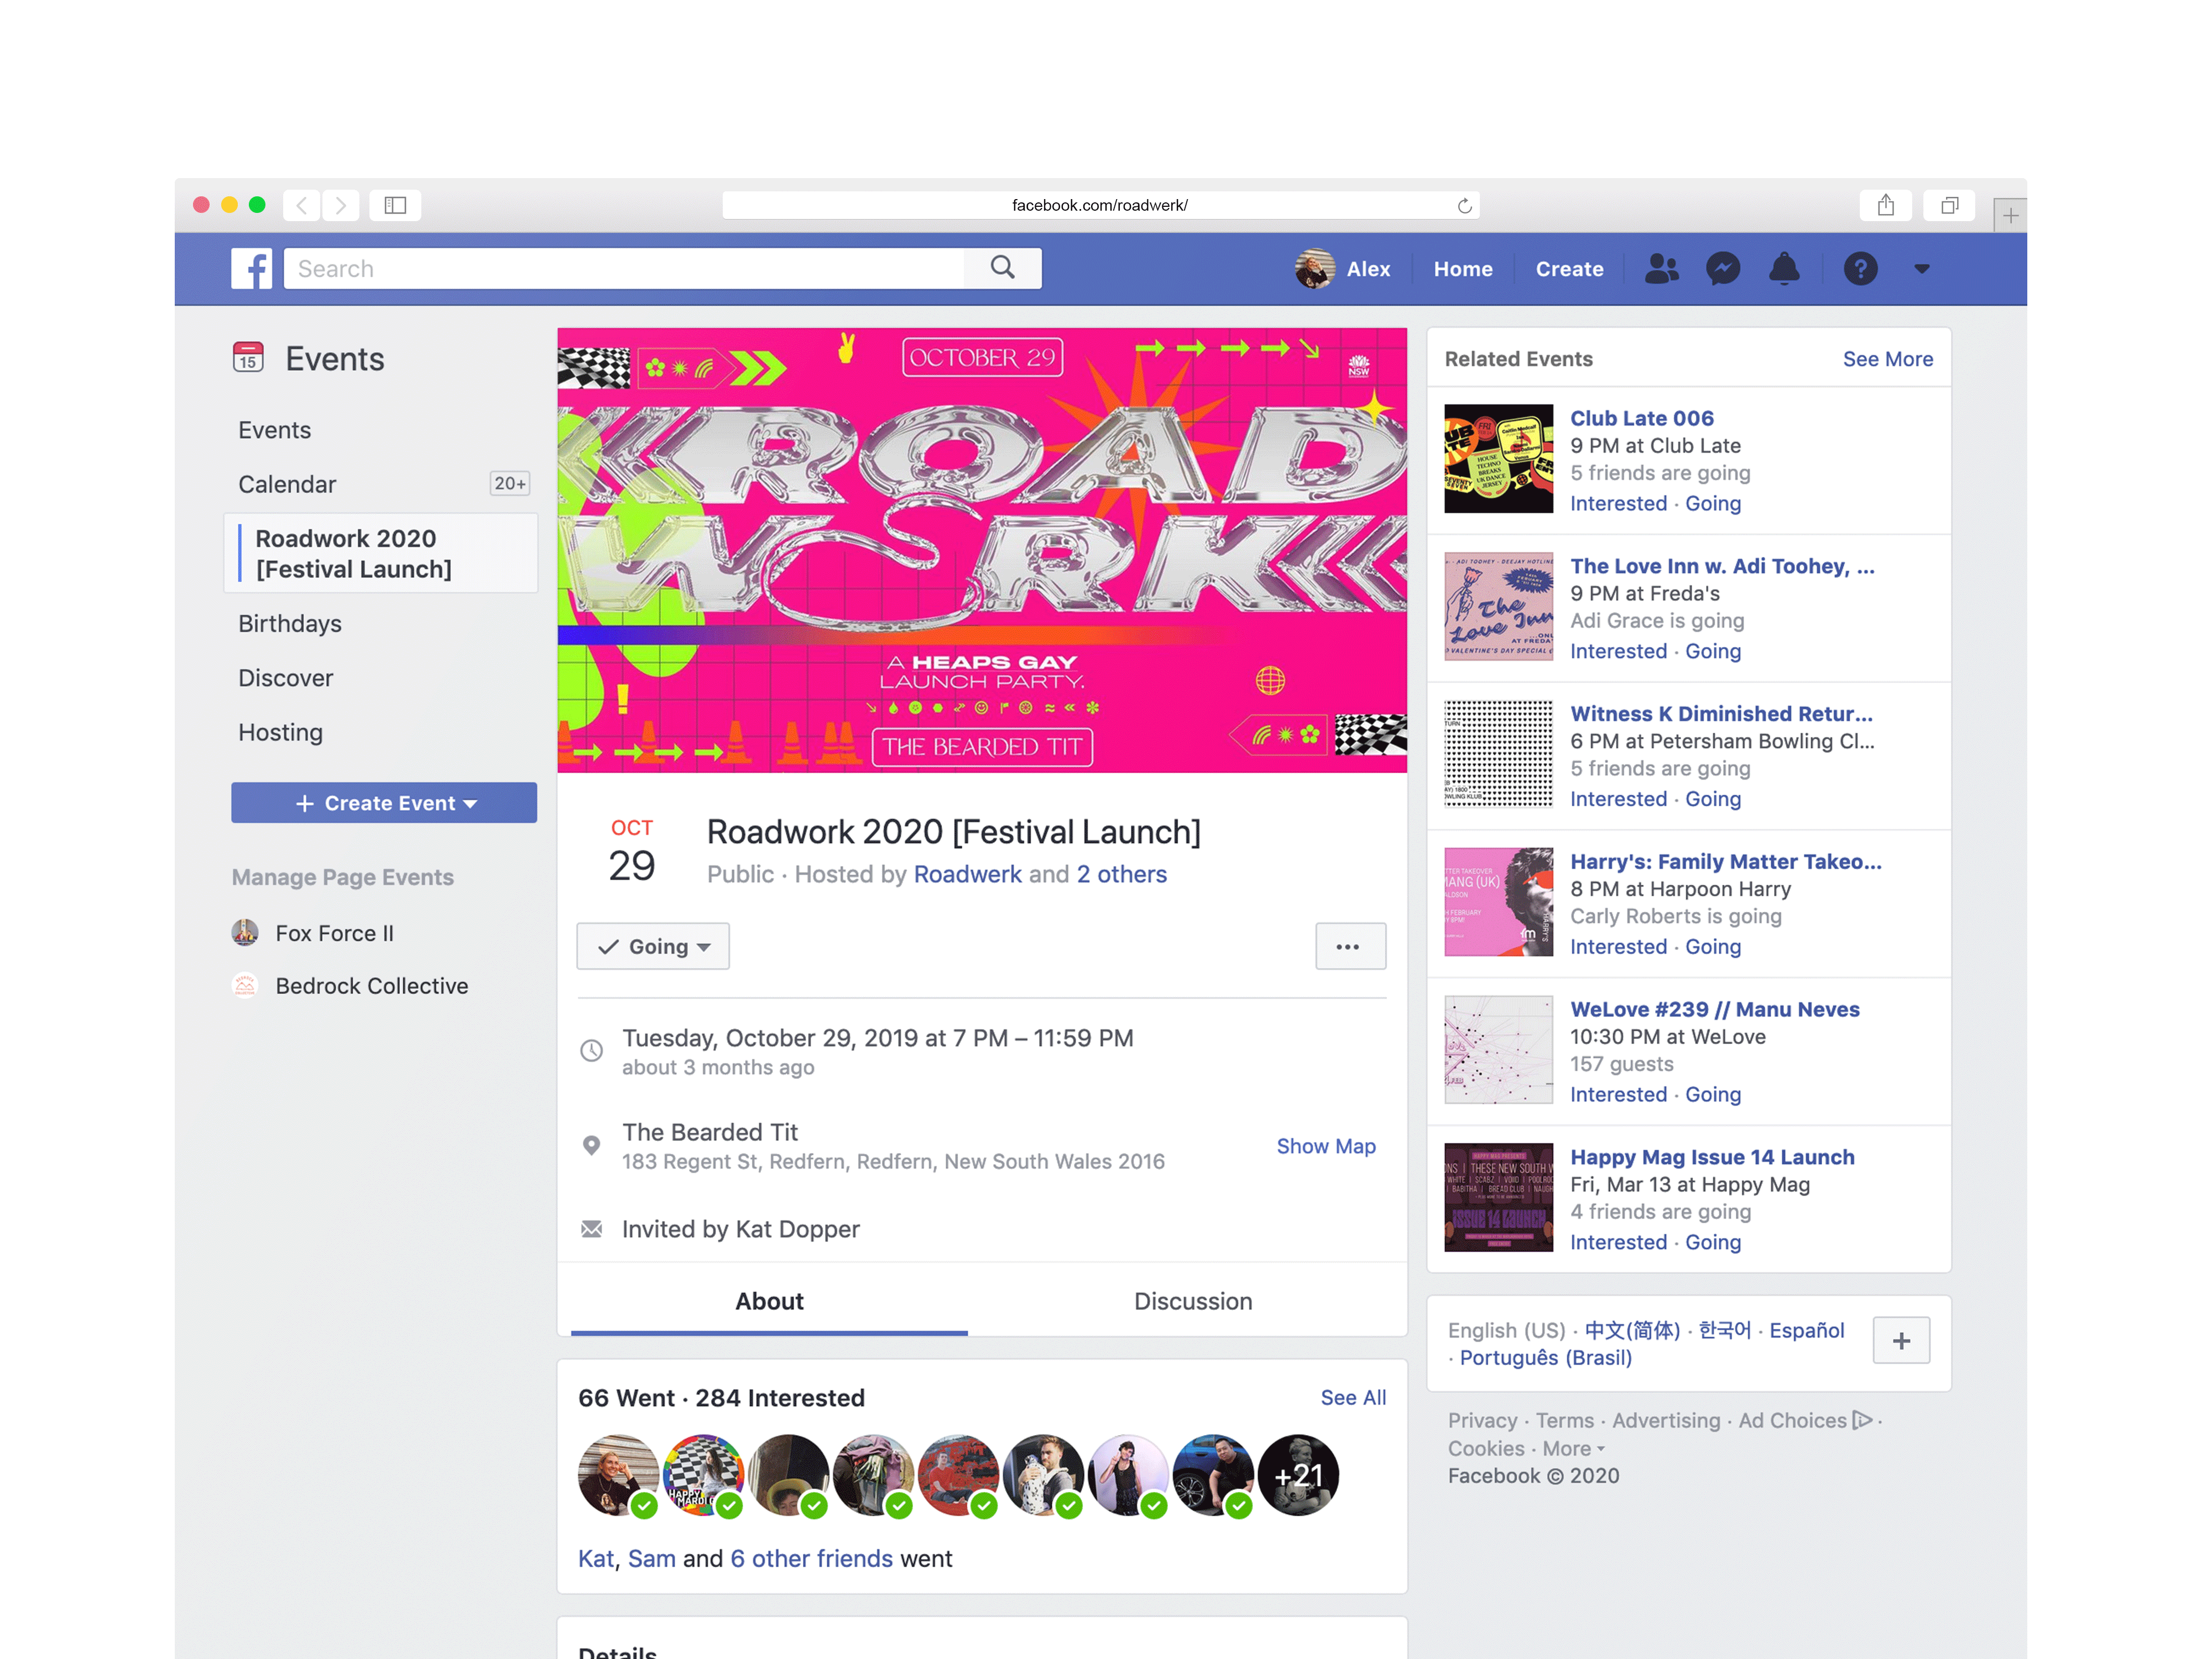Click the add language plus button
This screenshot has width=2212, height=1659.
pos(1901,1340)
